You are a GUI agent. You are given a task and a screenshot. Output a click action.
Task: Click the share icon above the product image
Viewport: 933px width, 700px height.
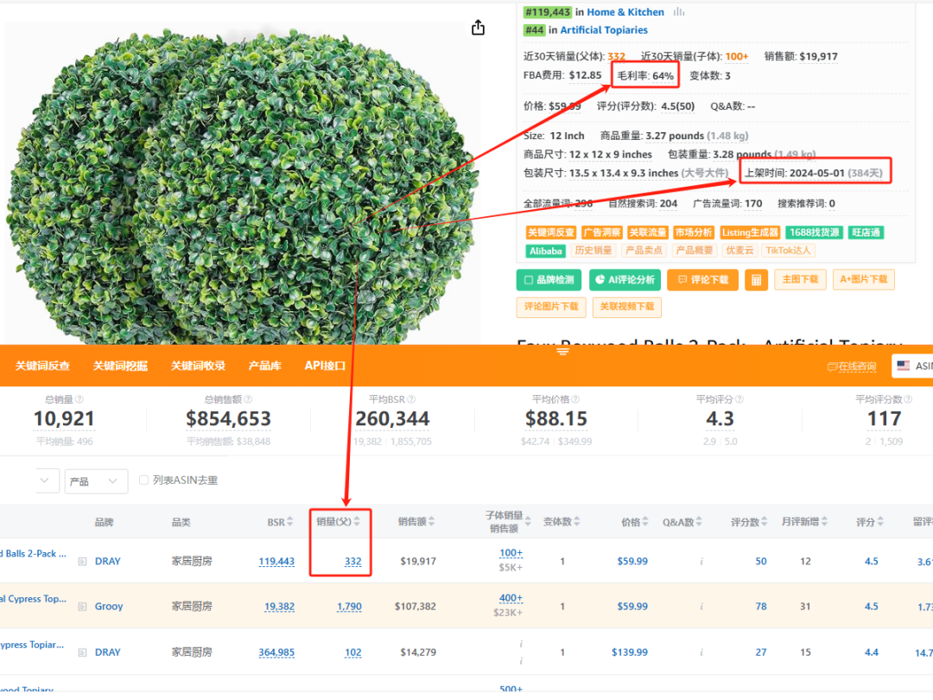pyautogui.click(x=478, y=27)
